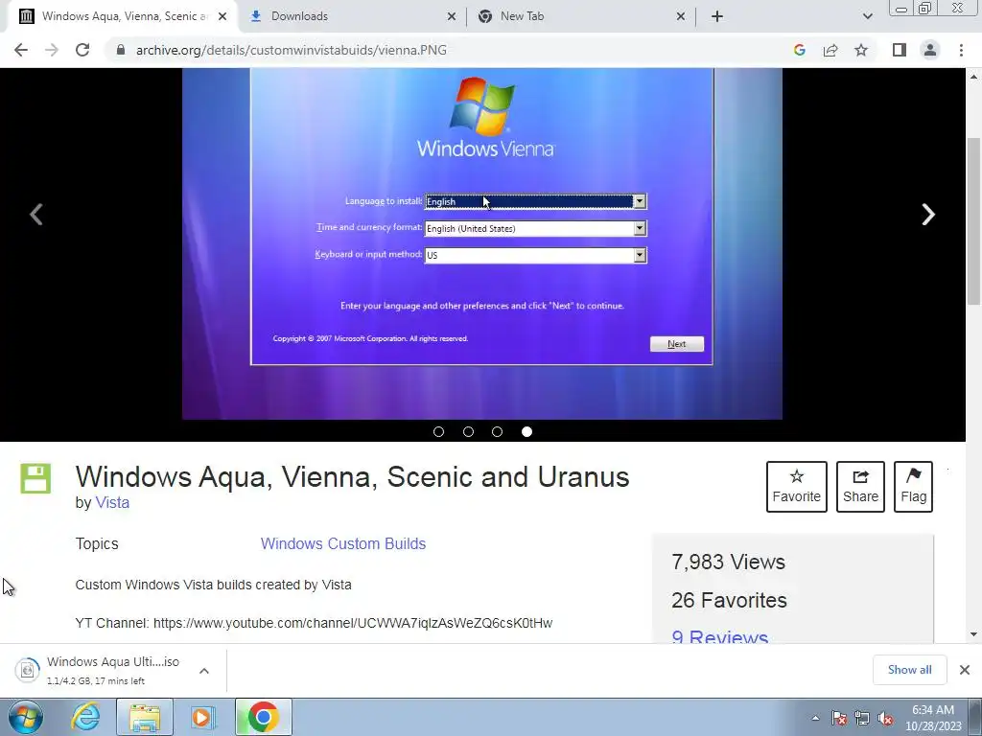The image size is (982, 736).
Task: Click the Windows Aqua, Vienna, Scenic title
Action: [353, 477]
